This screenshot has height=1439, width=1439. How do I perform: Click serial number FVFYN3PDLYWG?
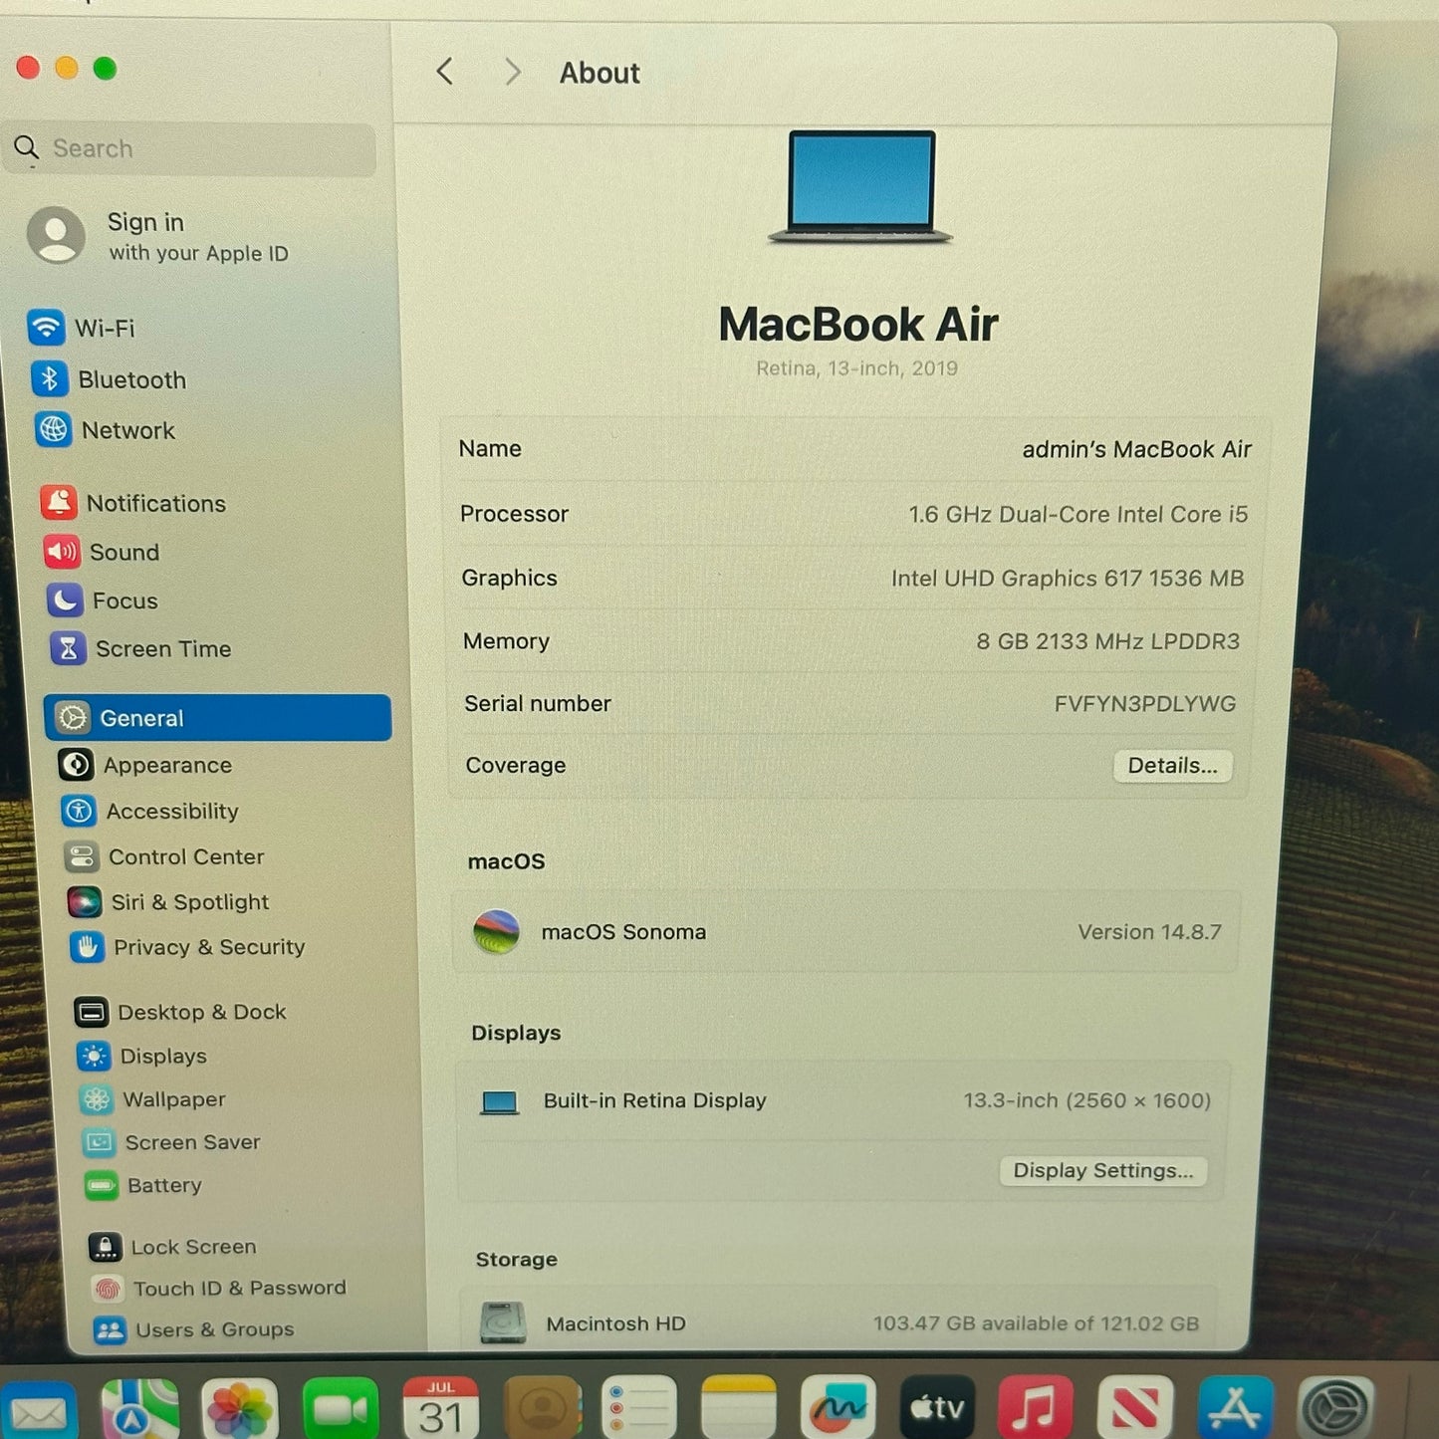[1144, 704]
